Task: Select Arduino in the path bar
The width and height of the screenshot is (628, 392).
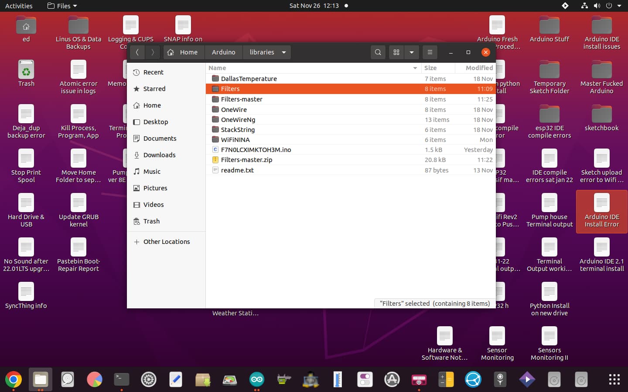Action: tap(224, 52)
